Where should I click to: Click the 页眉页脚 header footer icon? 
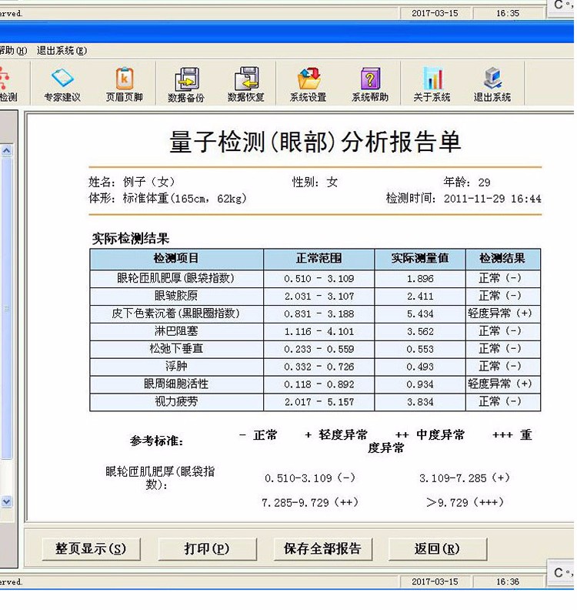coord(124,84)
